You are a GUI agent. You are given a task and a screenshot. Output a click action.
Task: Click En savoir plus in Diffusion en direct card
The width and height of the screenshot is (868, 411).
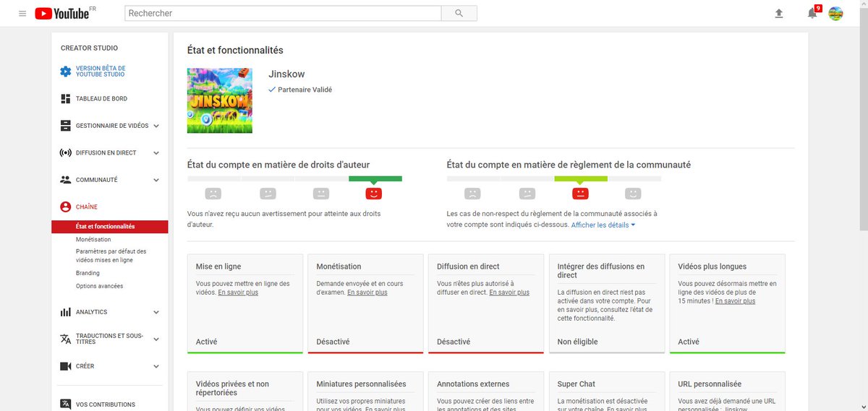(509, 293)
